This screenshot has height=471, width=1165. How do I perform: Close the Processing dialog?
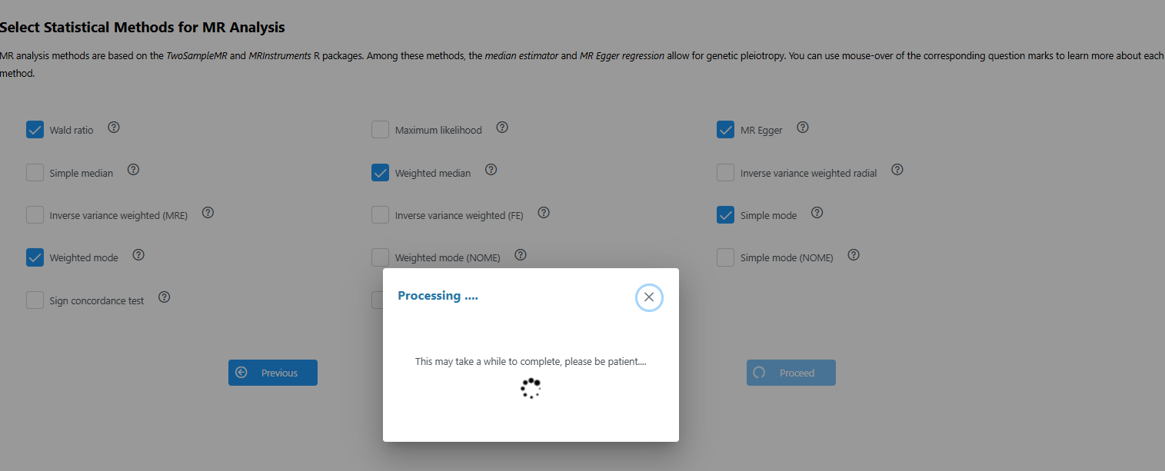[649, 297]
